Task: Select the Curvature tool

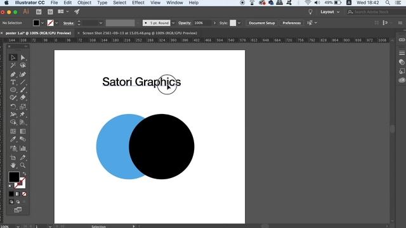Action: pos(23,75)
